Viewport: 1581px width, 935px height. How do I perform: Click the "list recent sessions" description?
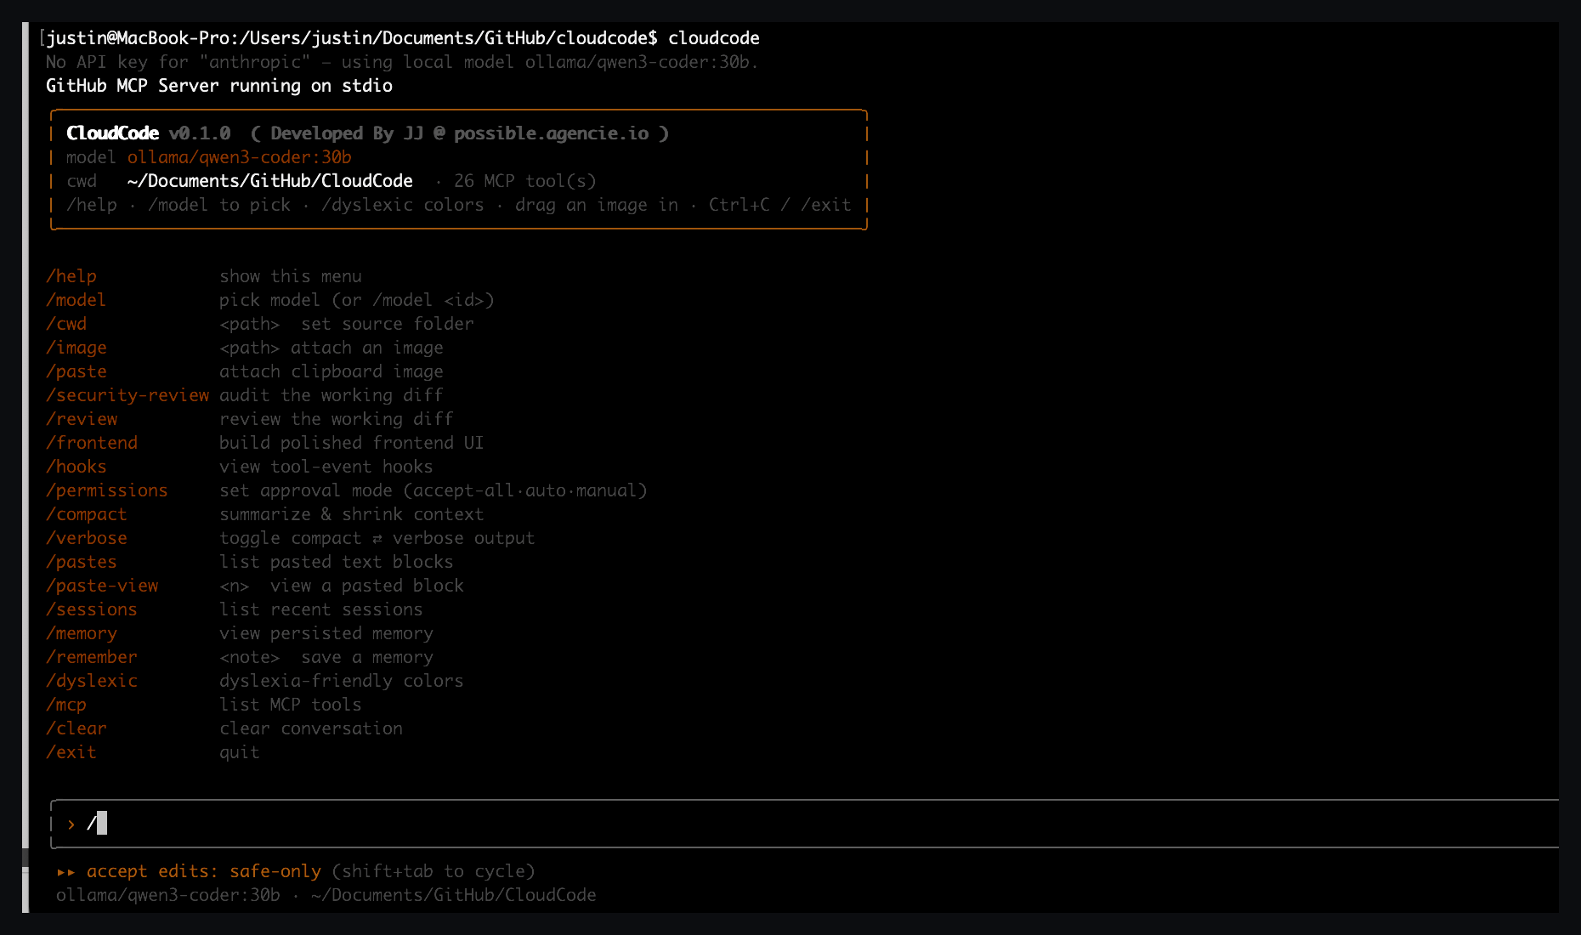point(321,609)
